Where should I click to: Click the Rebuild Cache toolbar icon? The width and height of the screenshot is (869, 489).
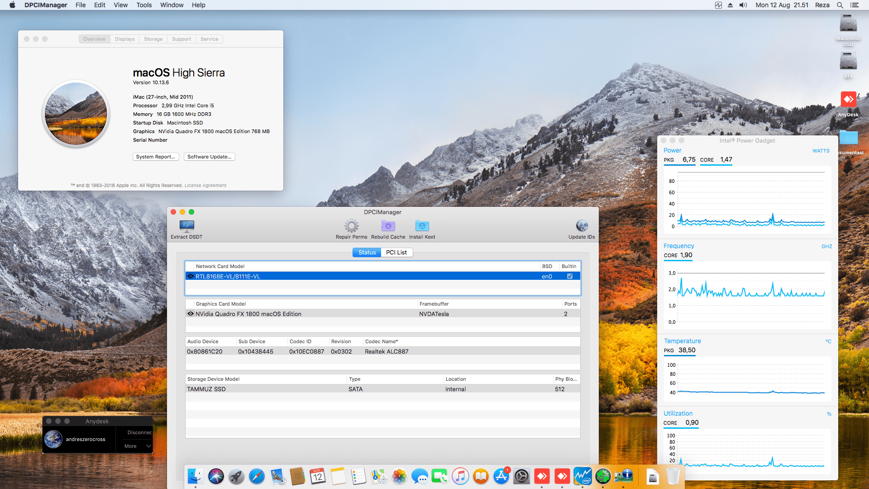[388, 226]
